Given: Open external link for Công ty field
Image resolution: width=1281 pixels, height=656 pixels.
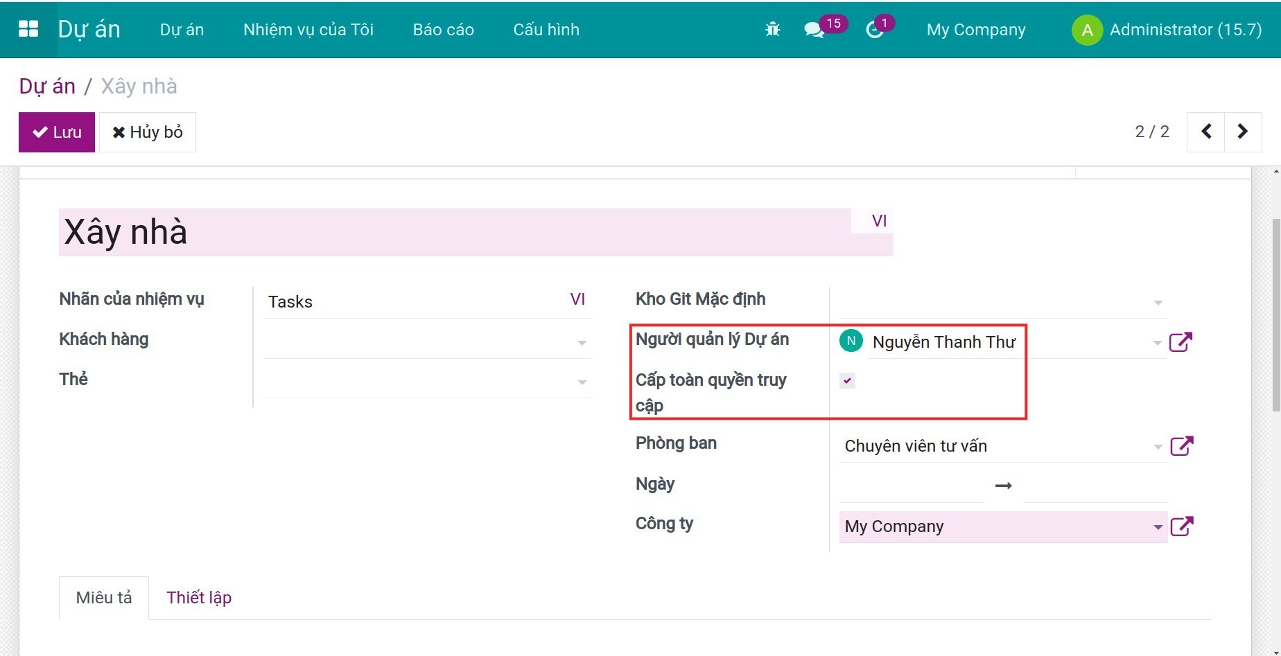Looking at the screenshot, I should pyautogui.click(x=1181, y=526).
